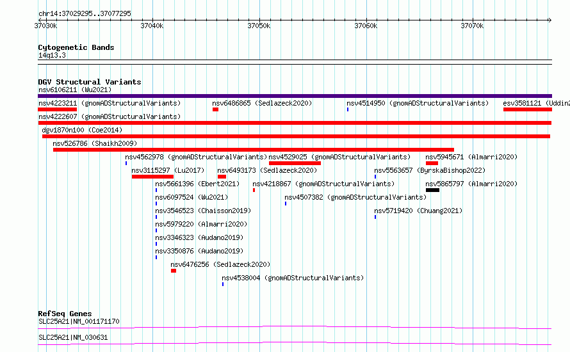This screenshot has width=570, height=352.
Task: Open nsv5979220 (Almarri2020) label
Action: point(201,224)
